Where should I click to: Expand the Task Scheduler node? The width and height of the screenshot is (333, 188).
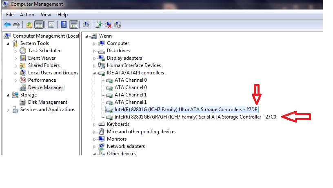point(16,51)
